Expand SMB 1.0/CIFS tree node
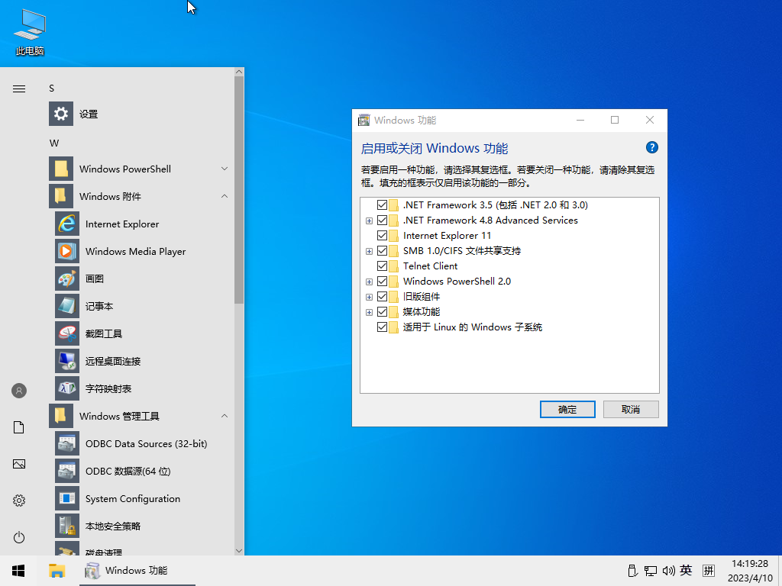782x586 pixels. [x=369, y=251]
